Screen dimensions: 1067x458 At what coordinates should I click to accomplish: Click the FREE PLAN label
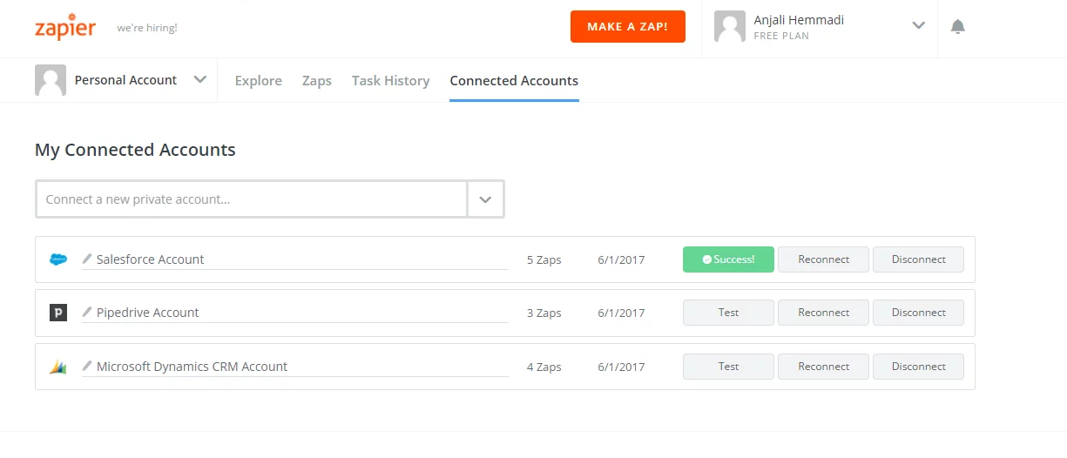[x=781, y=37]
